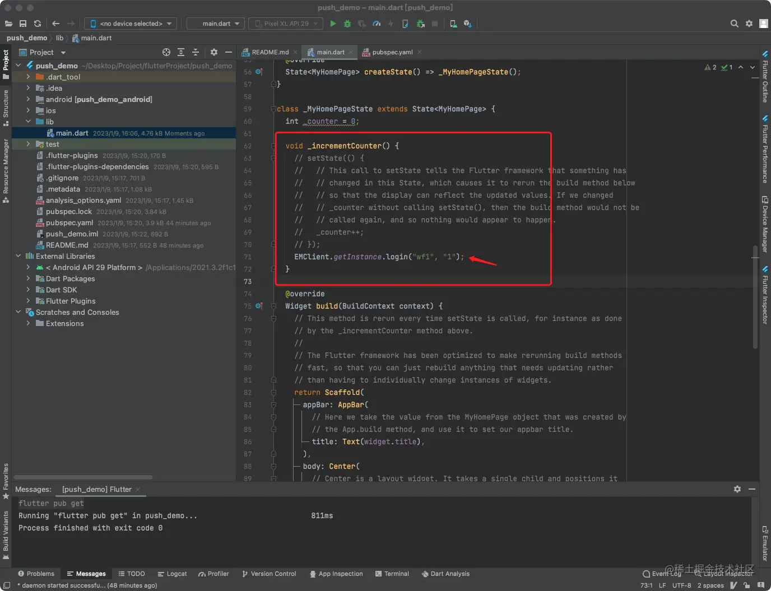This screenshot has height=591, width=771.
Task: Start debugging with the green bug icon
Action: (347, 24)
